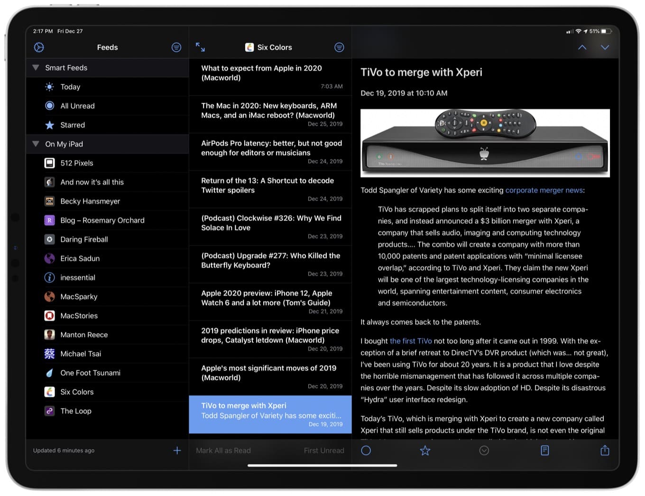The image size is (645, 496).
Task: Open 'Apple 2020 preview: iPhone 12' article
Action: (270, 302)
